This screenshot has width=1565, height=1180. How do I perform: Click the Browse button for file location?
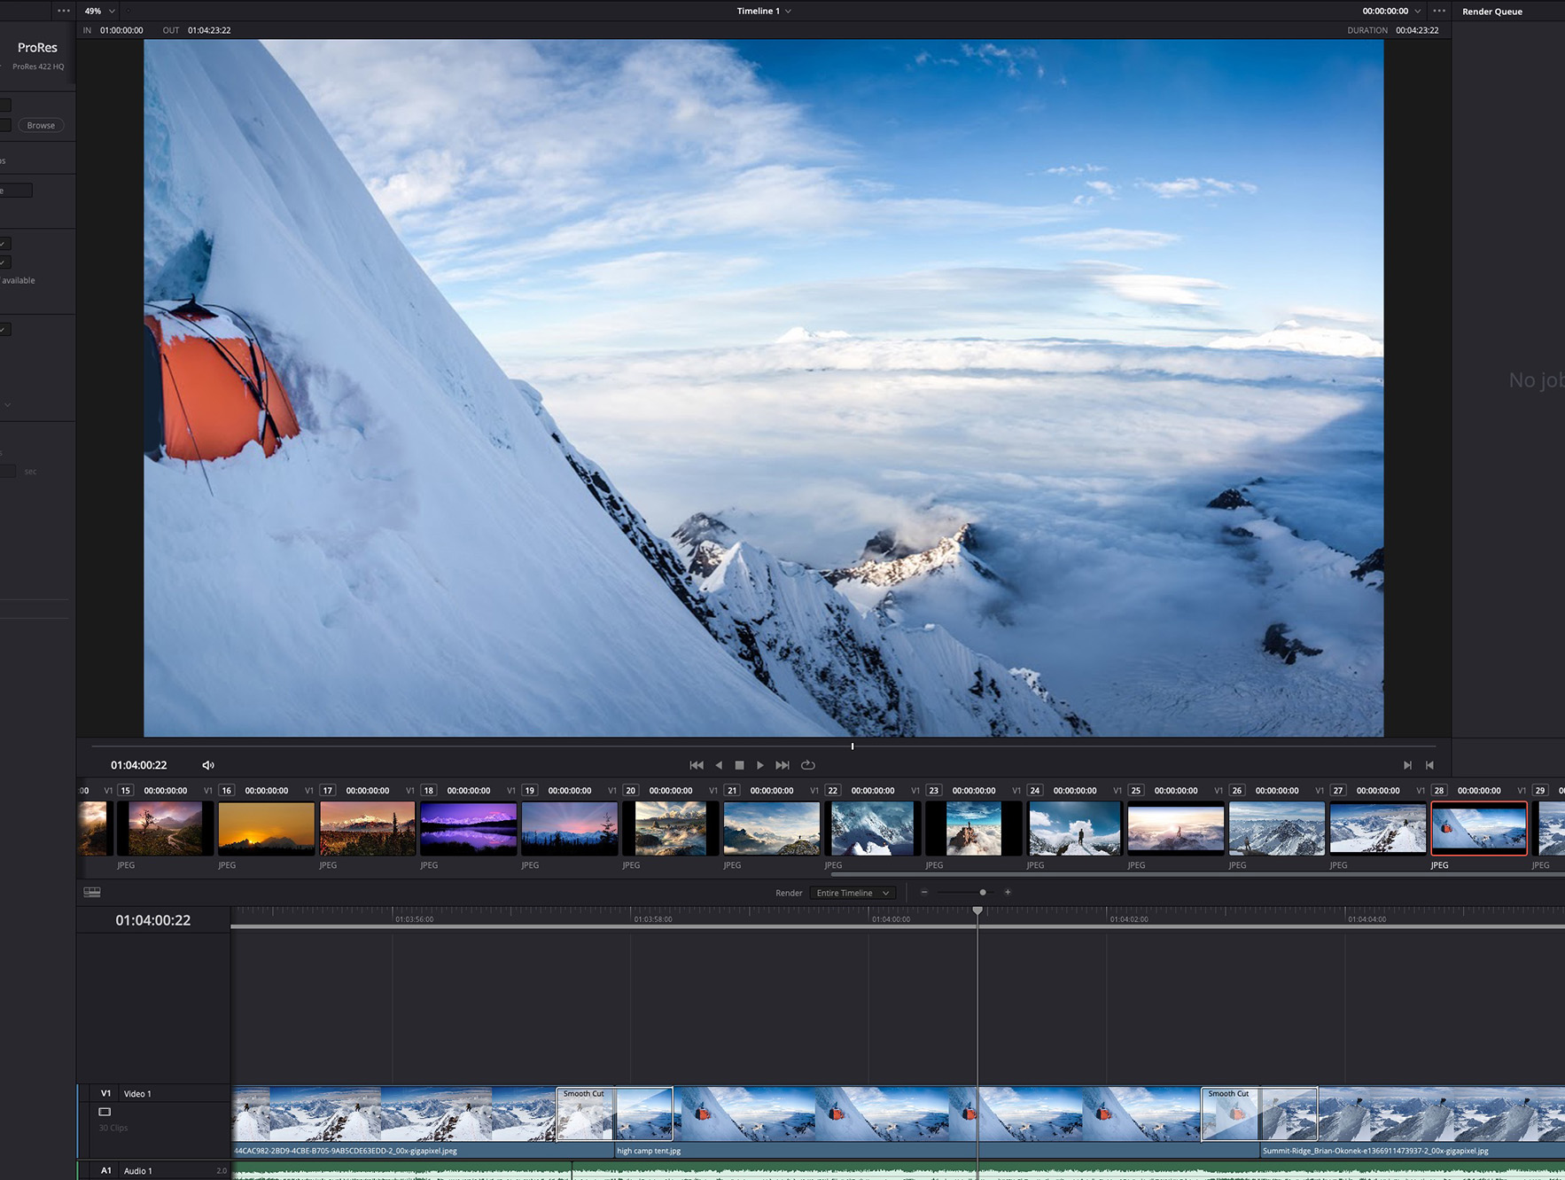pyautogui.click(x=41, y=125)
